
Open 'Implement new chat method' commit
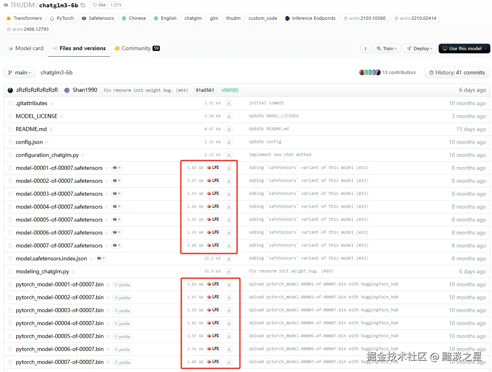(x=280, y=155)
